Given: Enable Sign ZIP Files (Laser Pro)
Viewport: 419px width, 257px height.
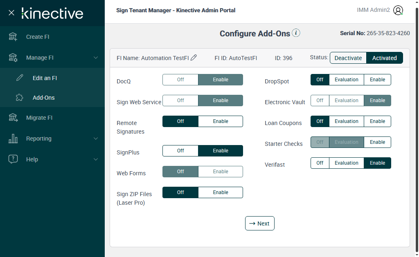Looking at the screenshot, I should (221, 192).
